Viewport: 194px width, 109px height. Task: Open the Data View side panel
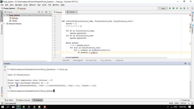point(193,17)
